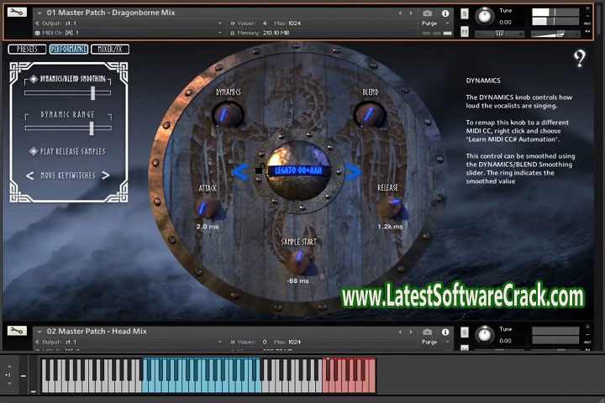Click camera snapshot icon in Dragonborne Mix header
The width and height of the screenshot is (605, 403).
click(428, 13)
